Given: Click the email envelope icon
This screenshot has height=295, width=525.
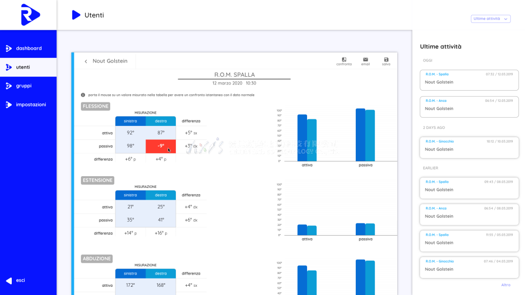Looking at the screenshot, I should 366,59.
